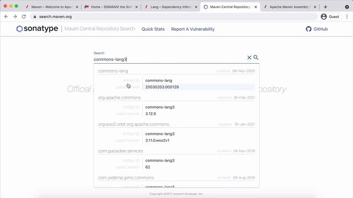Image resolution: width=353 pixels, height=198 pixels.
Task: Click the Sonatype hexagon logo
Action: tap(20, 29)
